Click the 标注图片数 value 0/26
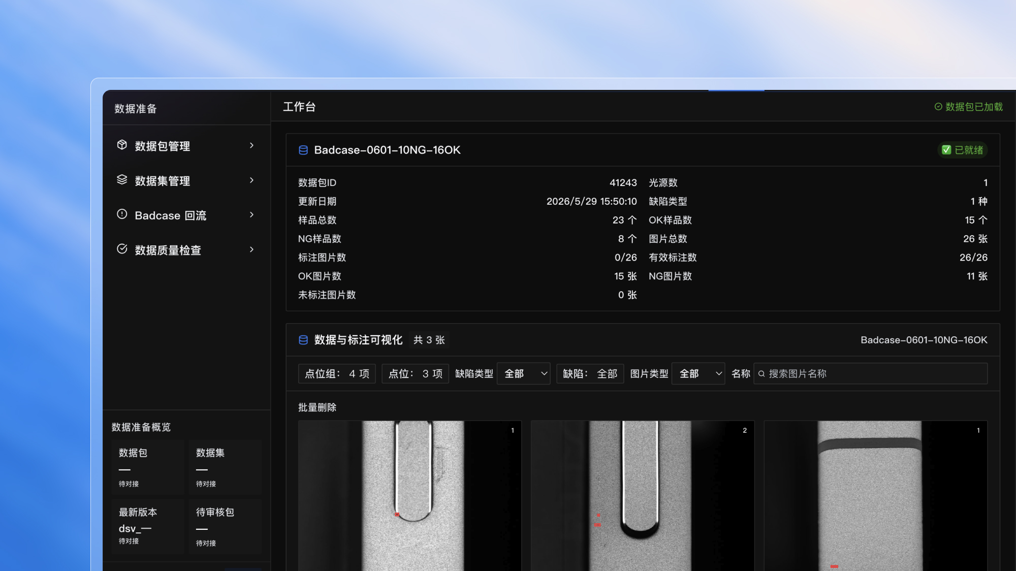1016x571 pixels. tap(625, 258)
